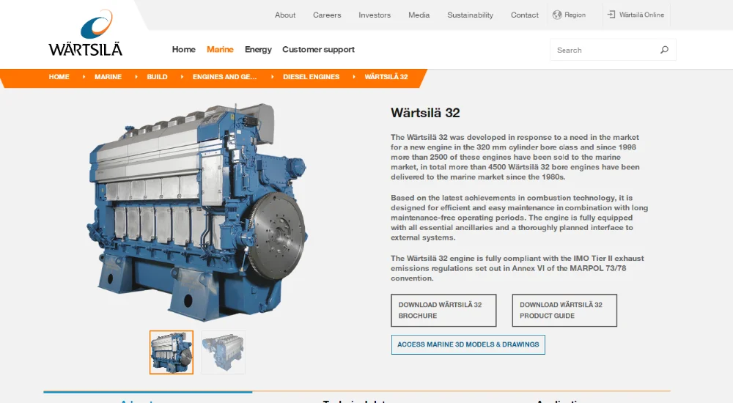Open the Sustainability link
The image size is (733, 403).
coord(470,15)
